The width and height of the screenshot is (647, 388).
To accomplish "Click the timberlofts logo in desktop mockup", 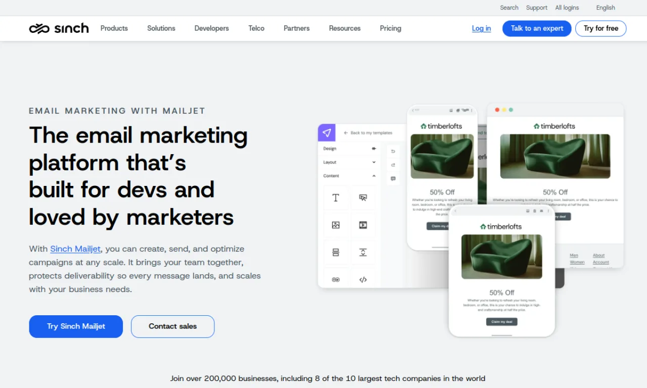I will coord(554,126).
